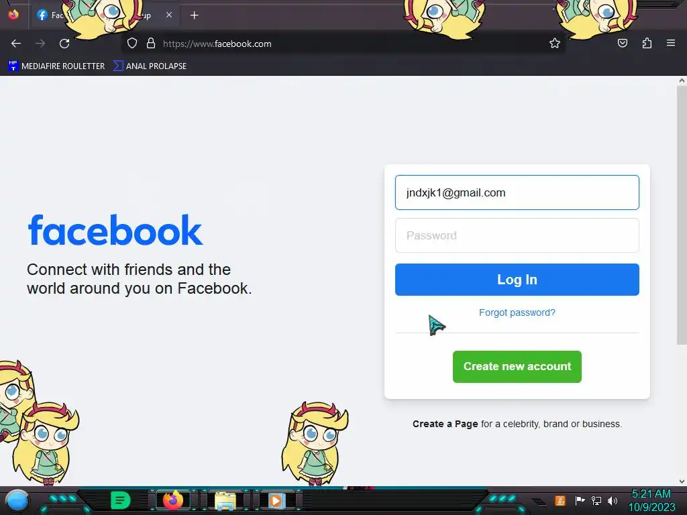Image resolution: width=687 pixels, height=515 pixels.
Task: Click scrollbar down arrow
Action: pyautogui.click(x=682, y=481)
